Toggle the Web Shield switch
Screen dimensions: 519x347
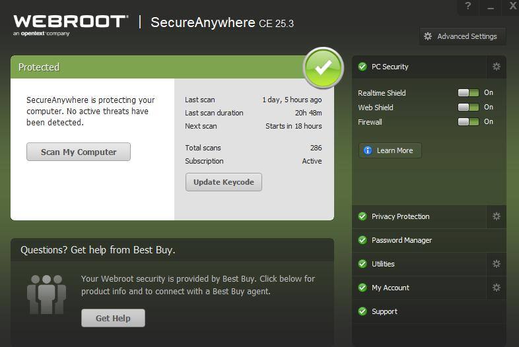469,108
